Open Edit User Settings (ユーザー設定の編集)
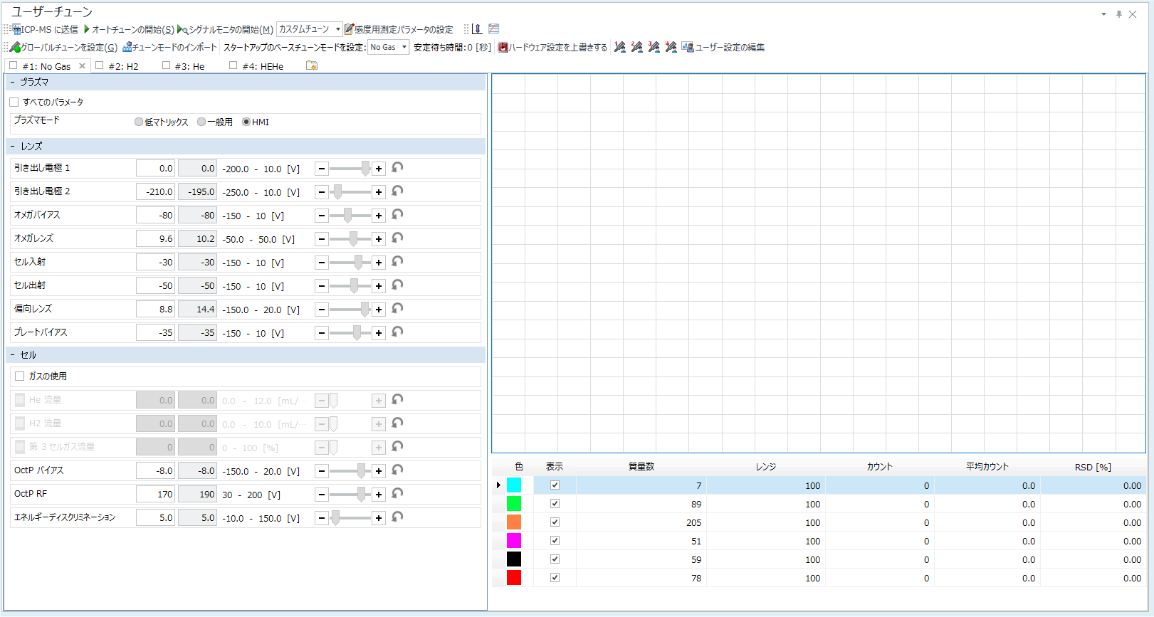The width and height of the screenshot is (1154, 617). [723, 47]
